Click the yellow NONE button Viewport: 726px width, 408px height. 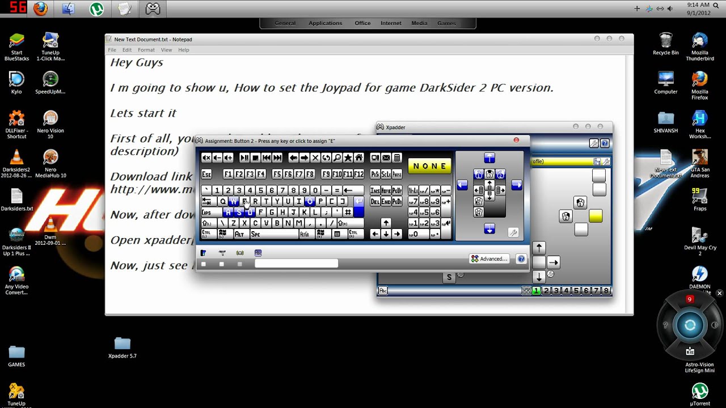coord(429,166)
